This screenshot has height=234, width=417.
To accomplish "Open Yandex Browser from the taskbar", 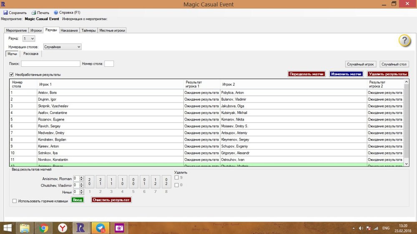I will click(62, 228).
